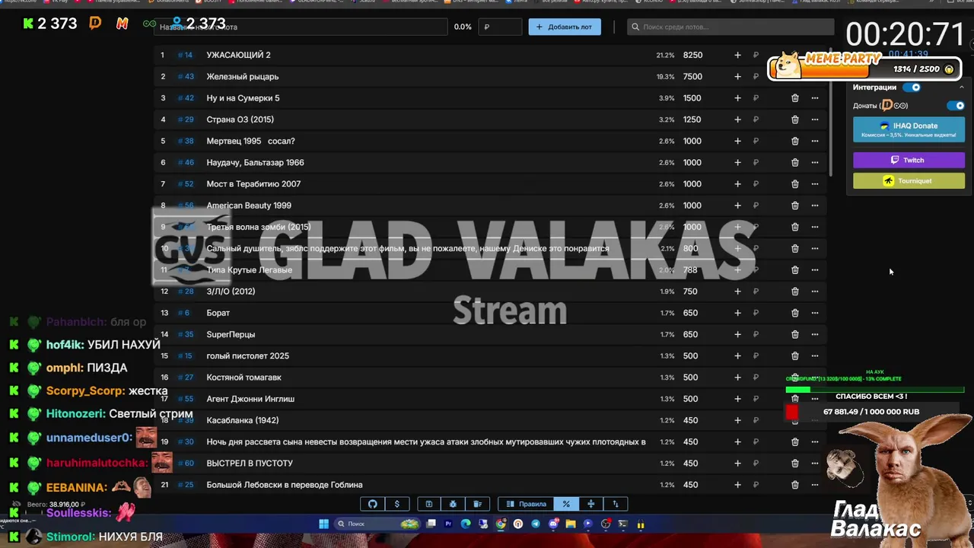Add amount to З/Л/О (2012) lot
The image size is (974, 548).
(737, 292)
